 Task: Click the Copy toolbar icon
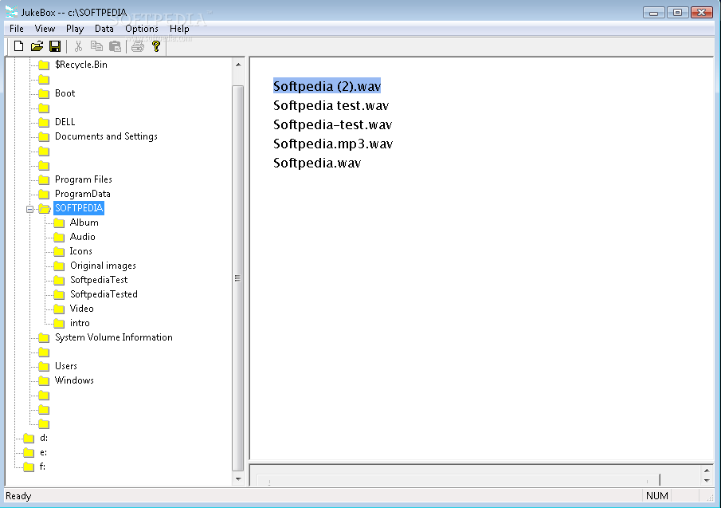(x=96, y=46)
